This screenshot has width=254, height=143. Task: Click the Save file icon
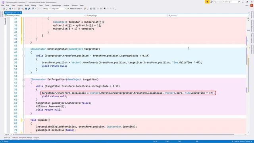coord(26,9)
